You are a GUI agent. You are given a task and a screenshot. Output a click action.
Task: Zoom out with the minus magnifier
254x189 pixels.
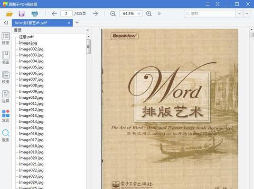(113, 14)
